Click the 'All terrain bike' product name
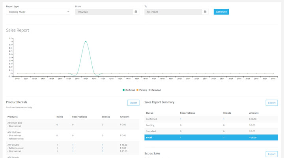The height and width of the screenshot is (158, 284). 15,123
